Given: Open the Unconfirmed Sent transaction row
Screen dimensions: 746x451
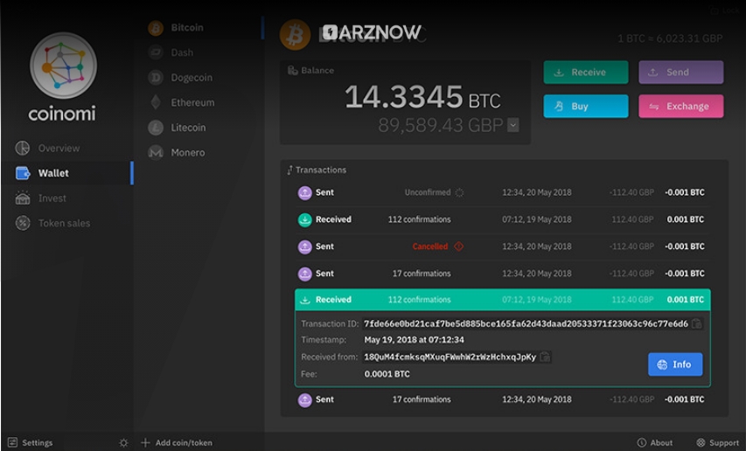Looking at the screenshot, I should (x=501, y=192).
